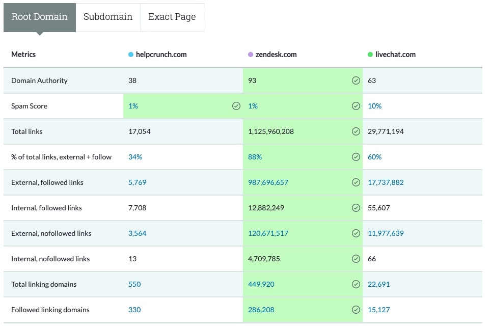Open helpcrunch 34% external follow link

pos(135,157)
